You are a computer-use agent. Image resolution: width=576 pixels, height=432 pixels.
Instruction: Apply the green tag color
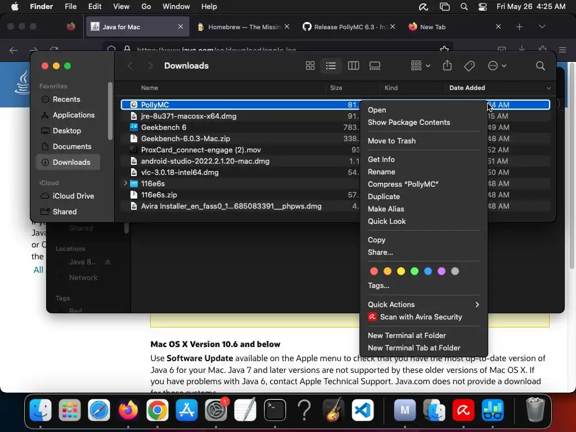pyautogui.click(x=415, y=271)
